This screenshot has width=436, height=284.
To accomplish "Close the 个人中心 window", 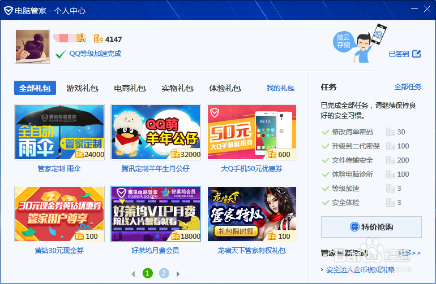I will pos(428,8).
